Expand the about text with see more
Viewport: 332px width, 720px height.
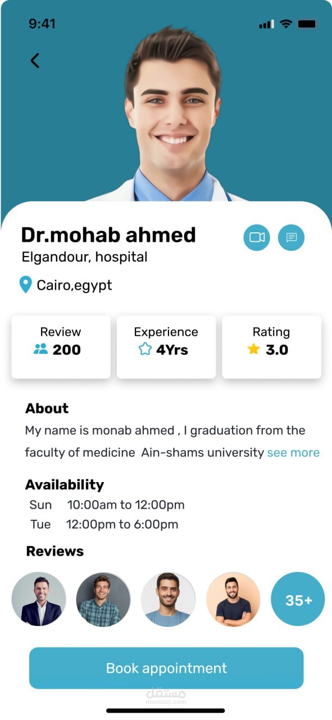(x=293, y=452)
